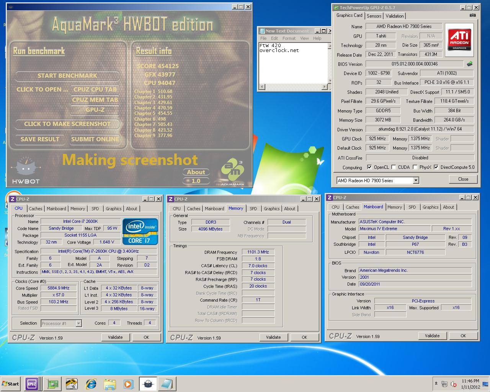Open Graphics tab in Mainboard CPU-Z window
Screen dimensions: 490x392
click(x=430, y=207)
